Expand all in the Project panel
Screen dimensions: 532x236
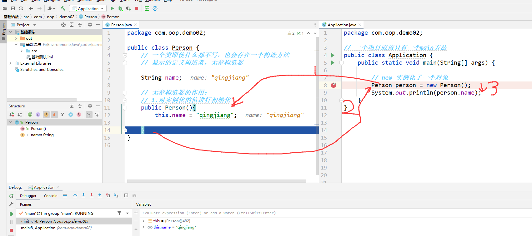tap(72, 25)
